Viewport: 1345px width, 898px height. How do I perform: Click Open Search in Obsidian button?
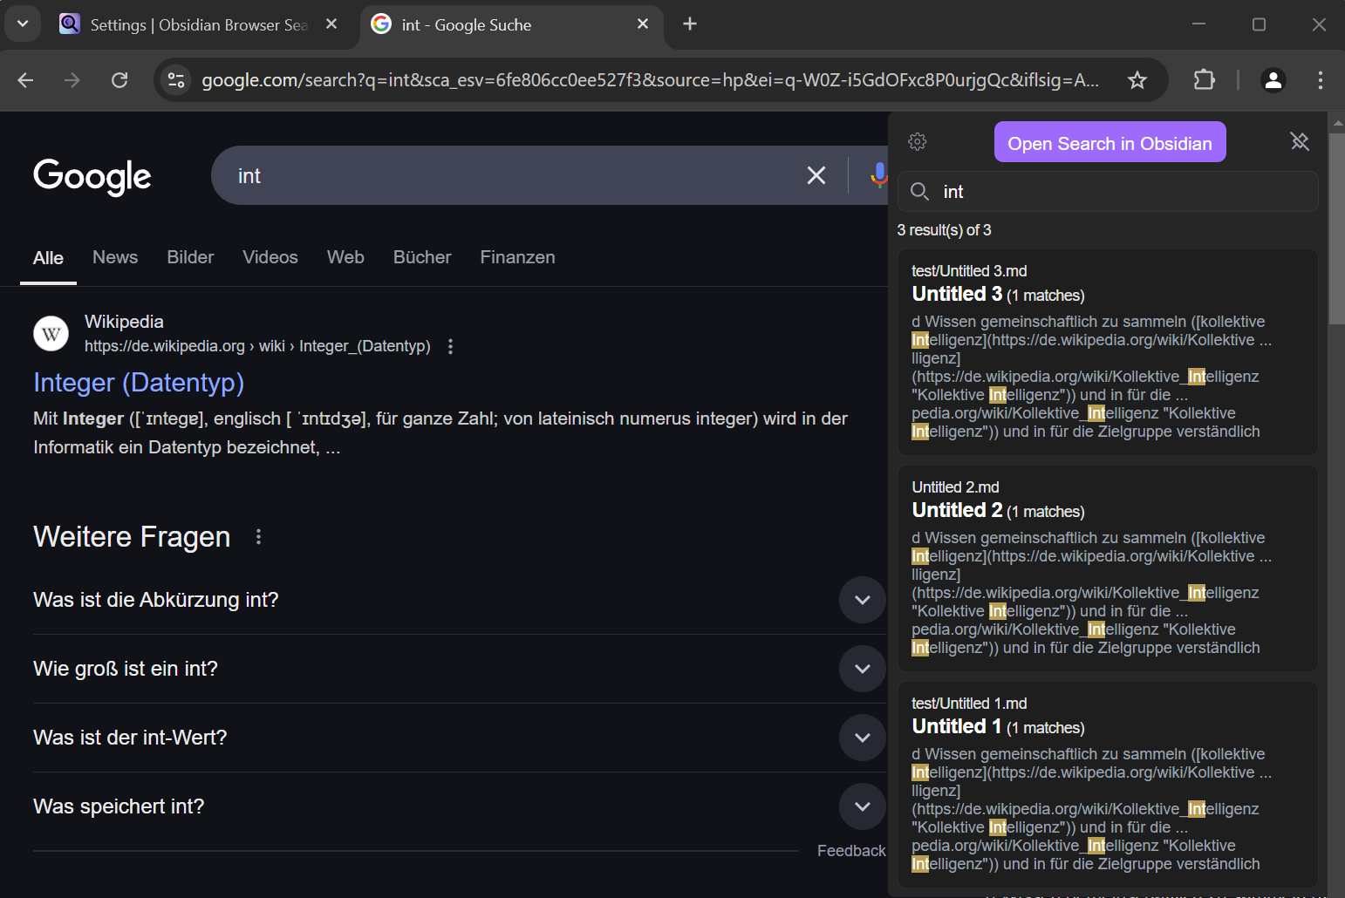[1109, 142]
